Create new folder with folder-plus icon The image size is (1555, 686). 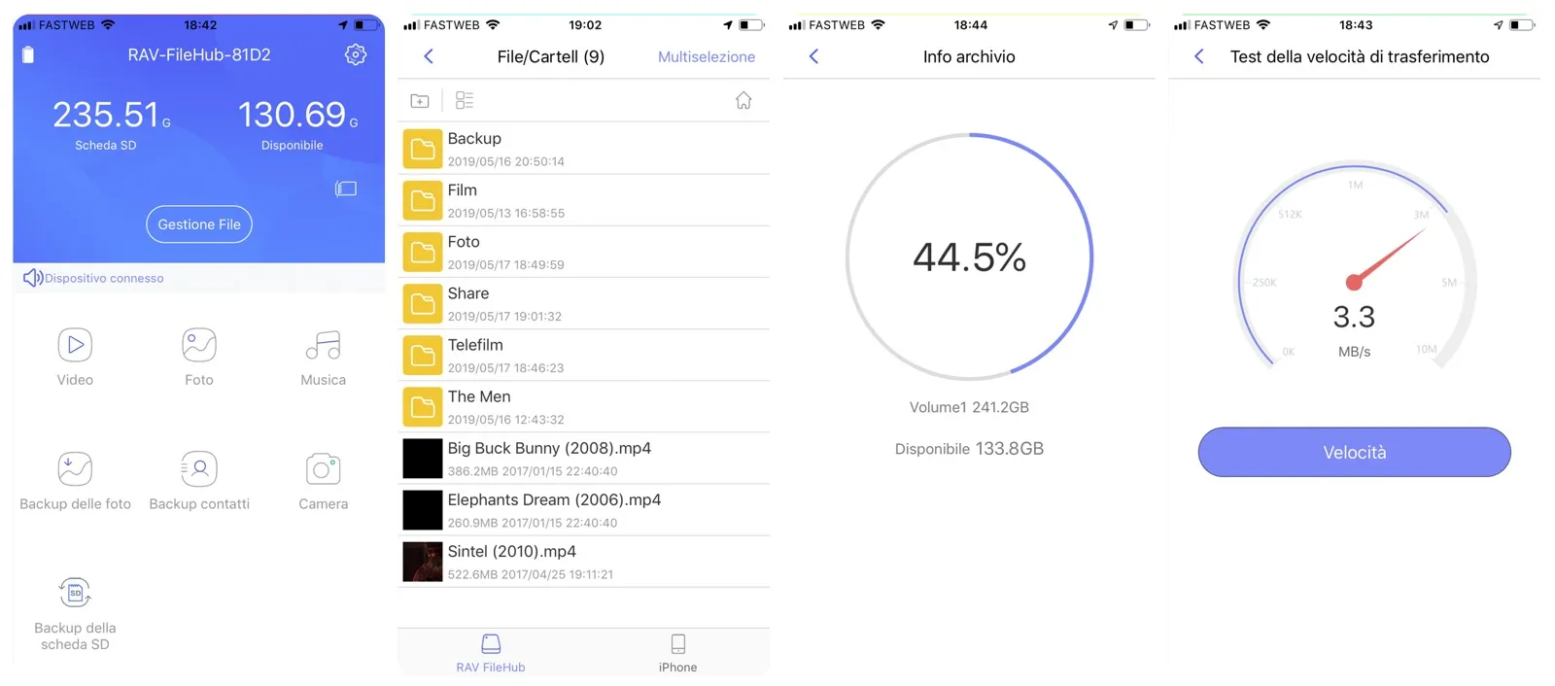(x=420, y=100)
